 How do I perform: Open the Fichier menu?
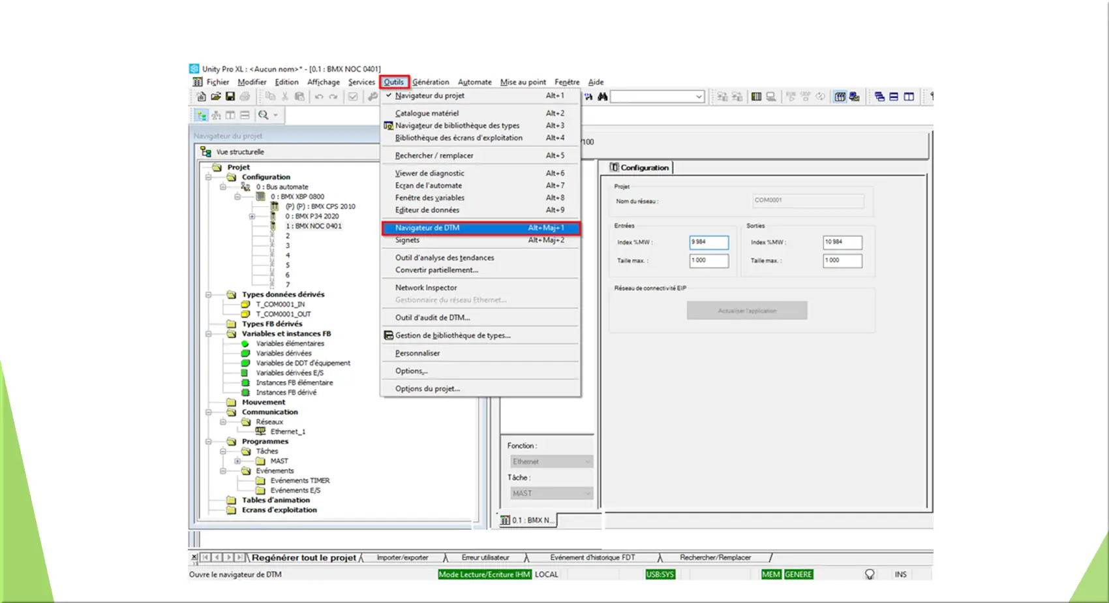click(x=218, y=82)
